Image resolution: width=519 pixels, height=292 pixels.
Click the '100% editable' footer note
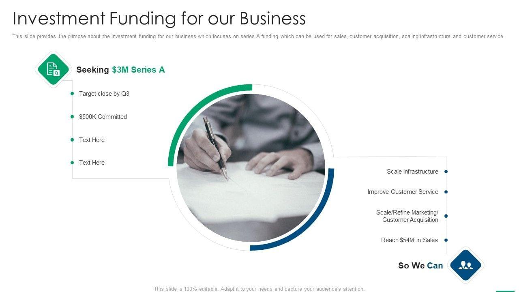pyautogui.click(x=259, y=289)
